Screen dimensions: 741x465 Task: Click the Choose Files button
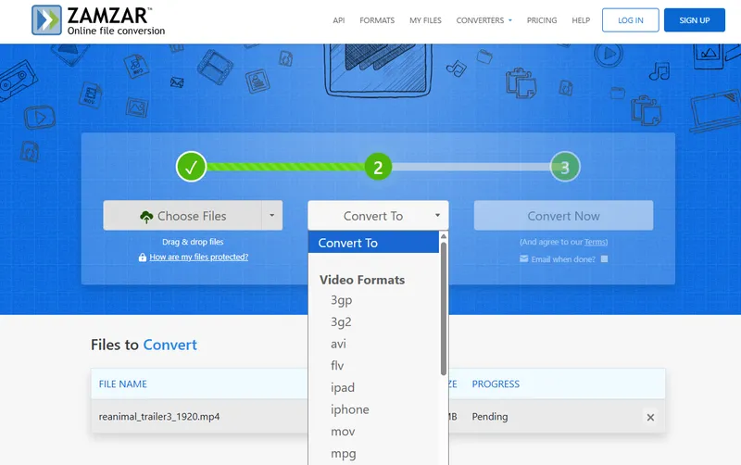182,216
